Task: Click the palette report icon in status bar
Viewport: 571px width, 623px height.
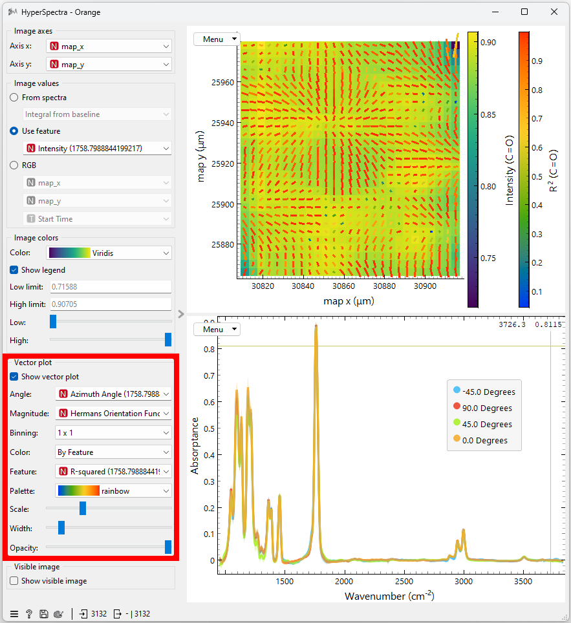Action: pyautogui.click(x=58, y=614)
